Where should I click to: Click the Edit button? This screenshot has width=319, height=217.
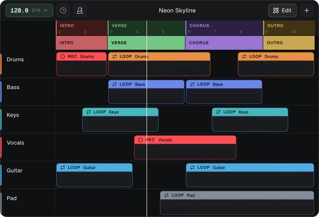click(282, 10)
